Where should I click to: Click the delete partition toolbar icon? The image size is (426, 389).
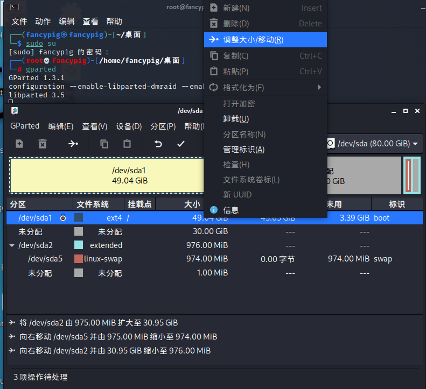click(43, 144)
